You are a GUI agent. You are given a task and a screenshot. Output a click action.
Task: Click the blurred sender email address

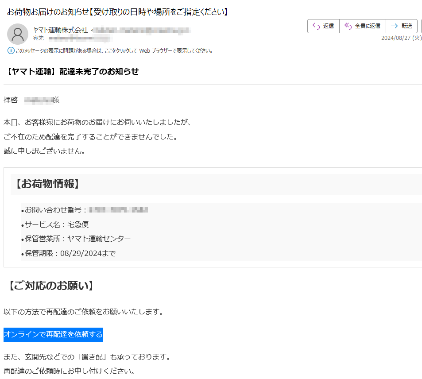point(143,30)
